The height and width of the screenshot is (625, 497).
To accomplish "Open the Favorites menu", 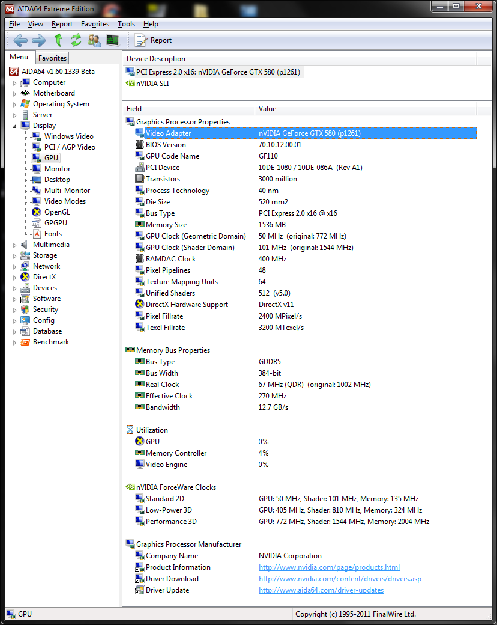I will click(95, 24).
